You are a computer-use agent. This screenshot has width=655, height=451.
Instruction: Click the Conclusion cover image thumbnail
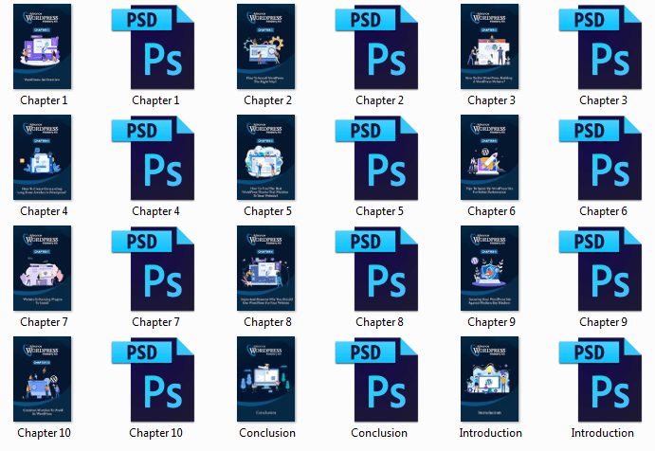tap(266, 379)
